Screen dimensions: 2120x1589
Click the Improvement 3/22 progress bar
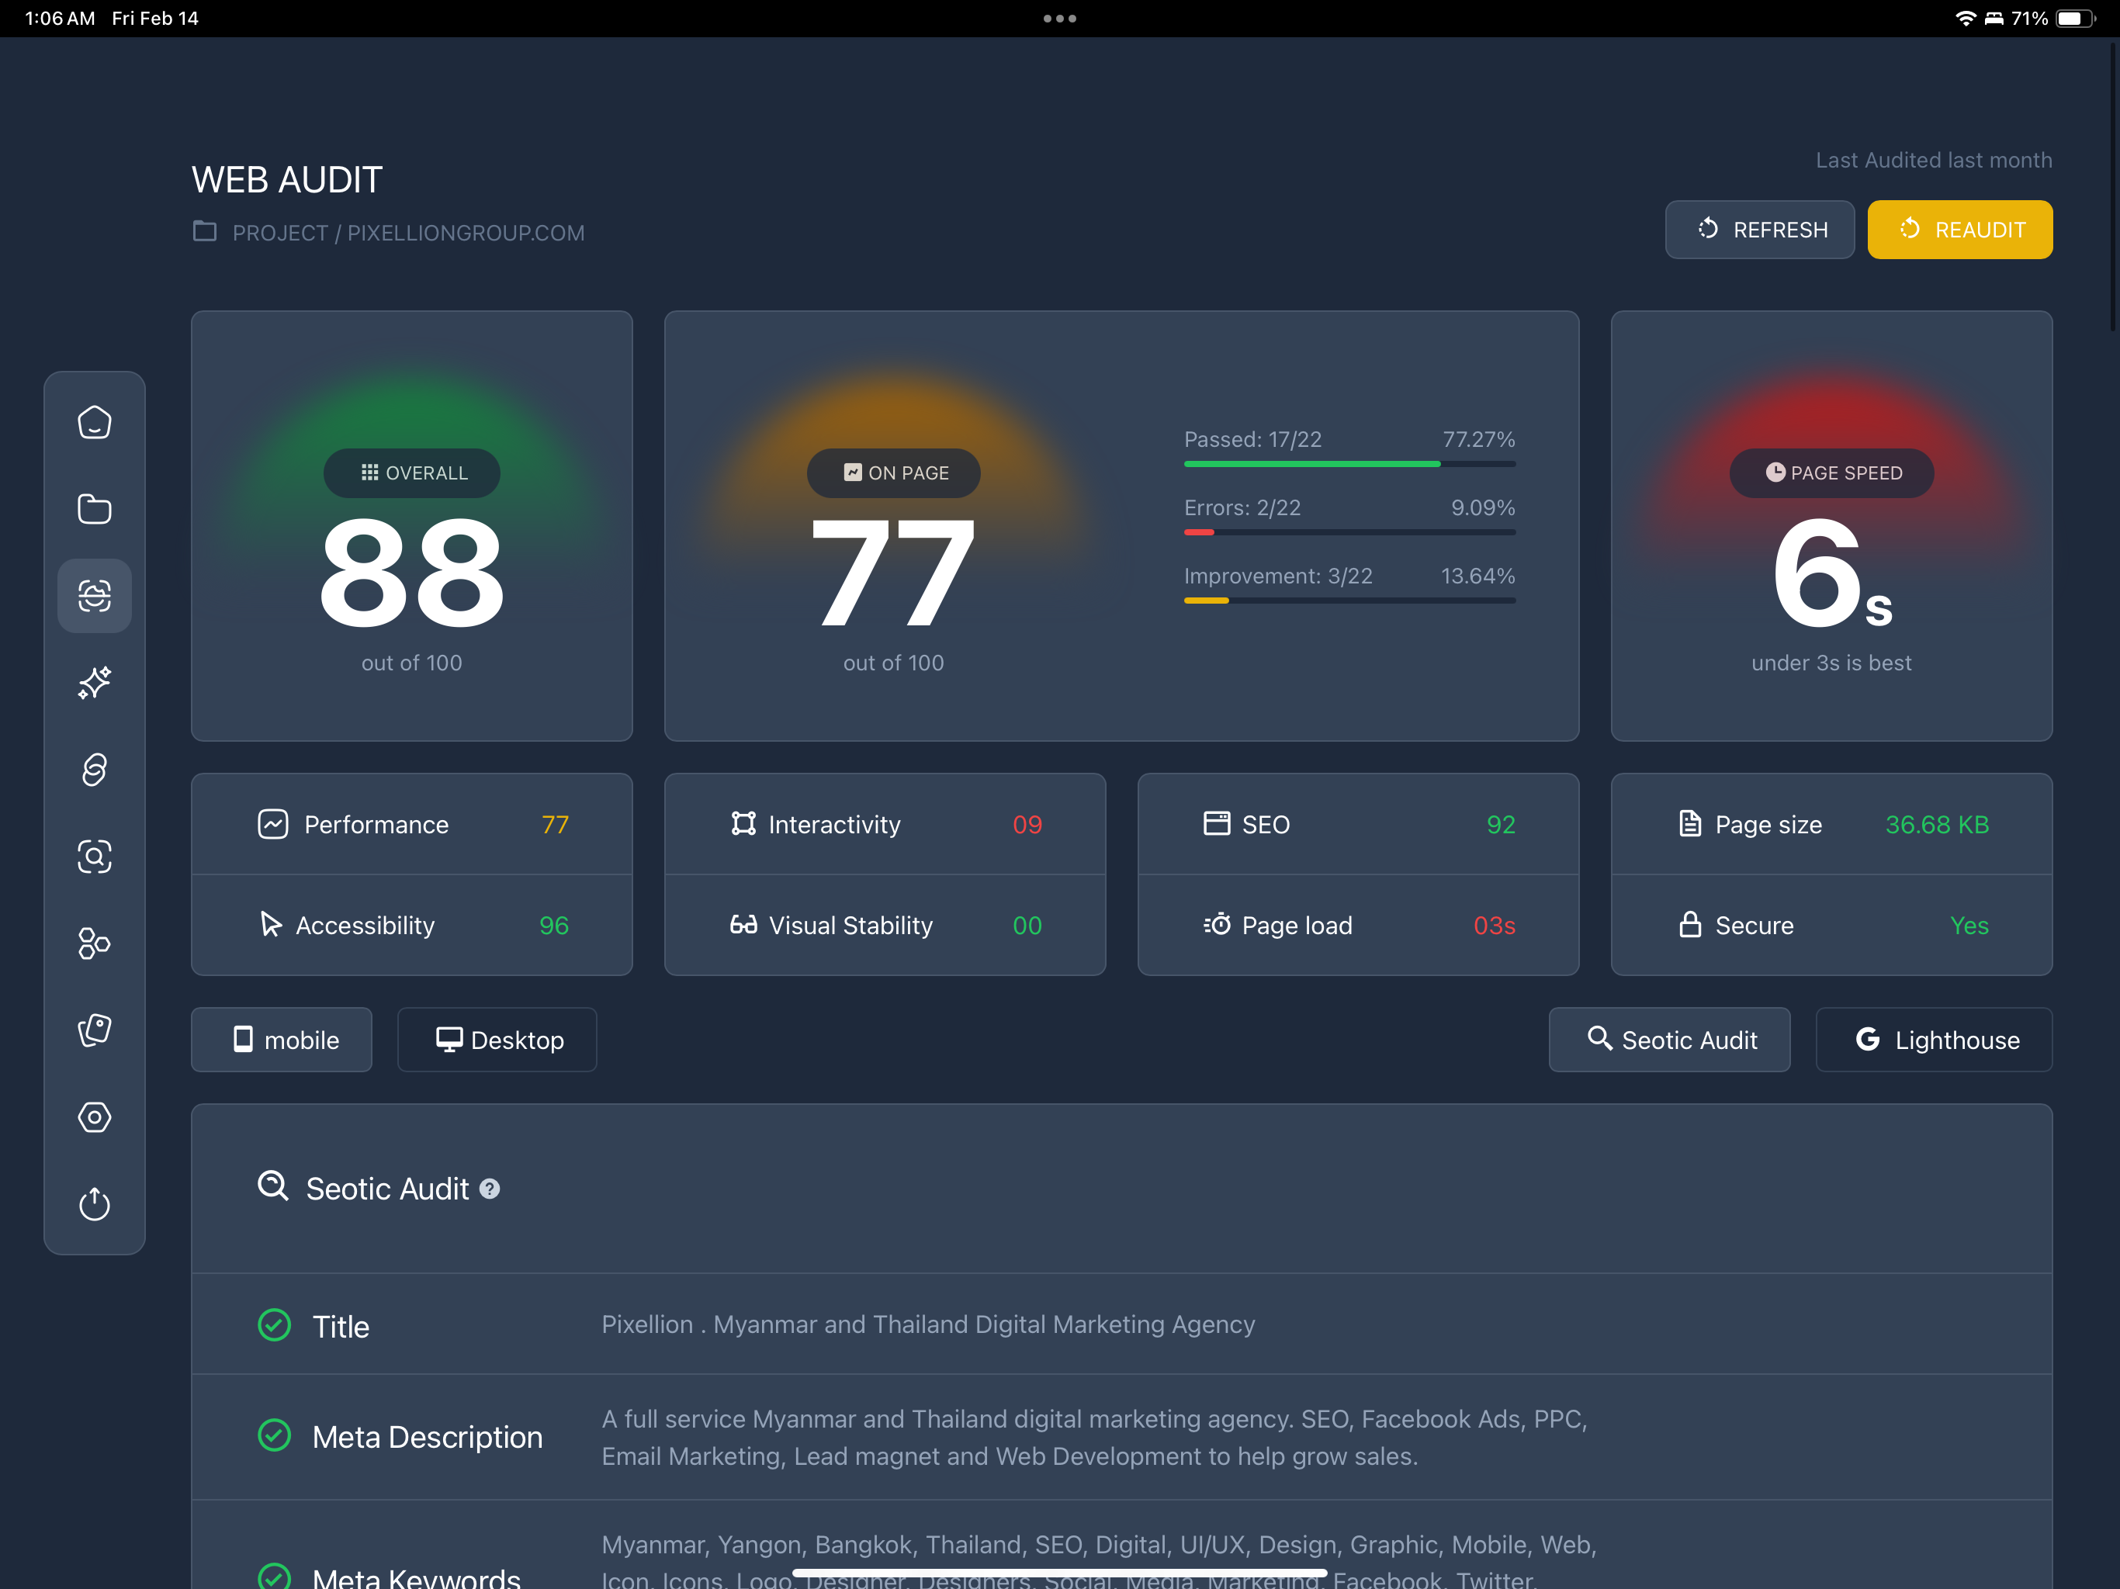pyautogui.click(x=1349, y=601)
